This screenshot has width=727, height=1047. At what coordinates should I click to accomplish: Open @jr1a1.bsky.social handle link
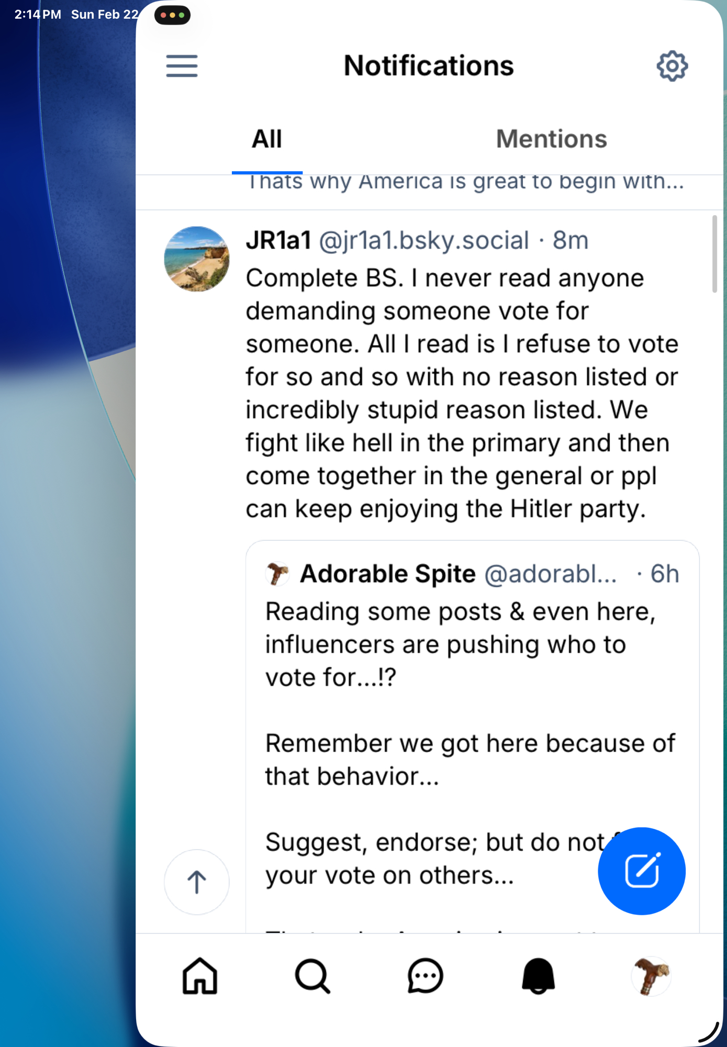coord(424,241)
